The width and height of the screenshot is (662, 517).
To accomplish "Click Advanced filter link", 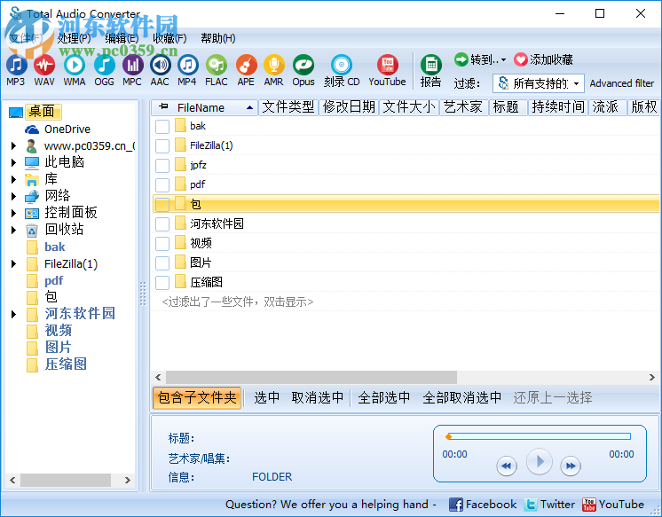I will pyautogui.click(x=621, y=83).
